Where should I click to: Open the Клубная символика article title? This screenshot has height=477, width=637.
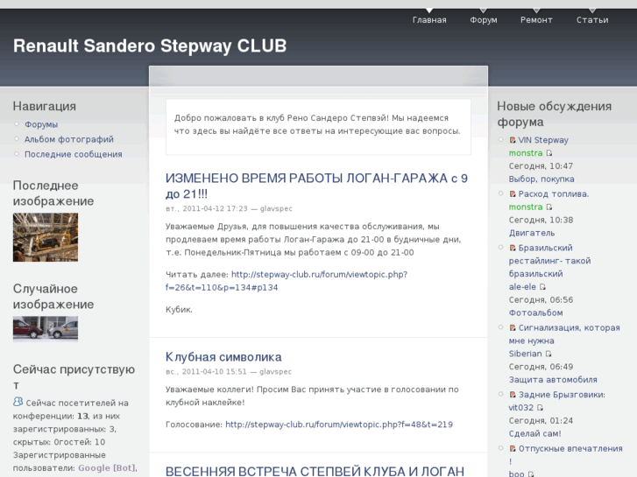223,357
